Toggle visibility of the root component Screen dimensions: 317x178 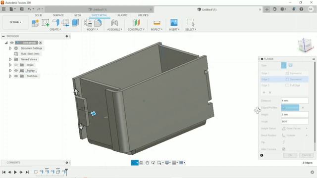point(12,43)
